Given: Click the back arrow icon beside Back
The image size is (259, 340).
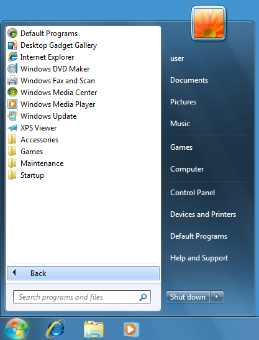Looking at the screenshot, I should (x=14, y=273).
